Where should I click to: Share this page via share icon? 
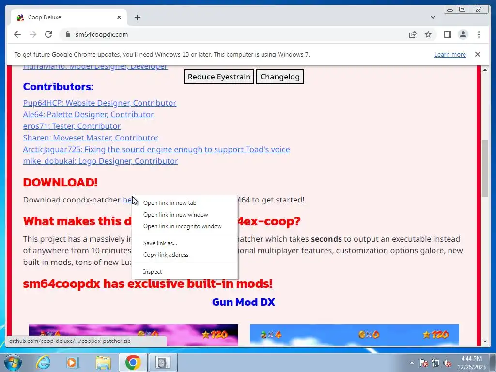tap(413, 34)
